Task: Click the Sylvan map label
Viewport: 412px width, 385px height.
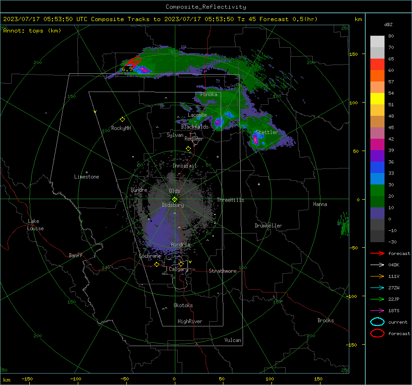Action: [175, 135]
